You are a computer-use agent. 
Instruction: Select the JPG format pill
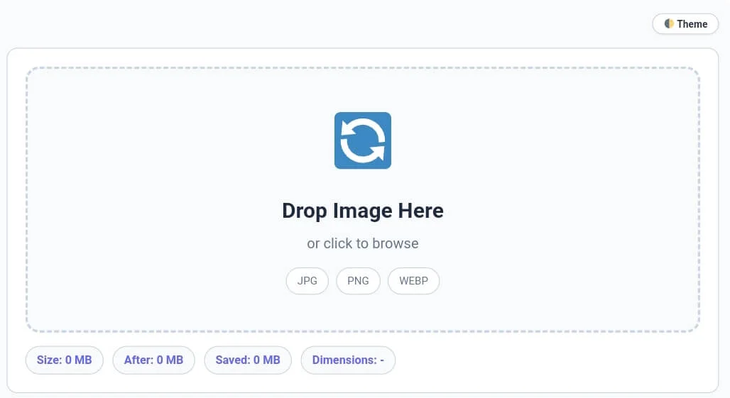point(307,281)
